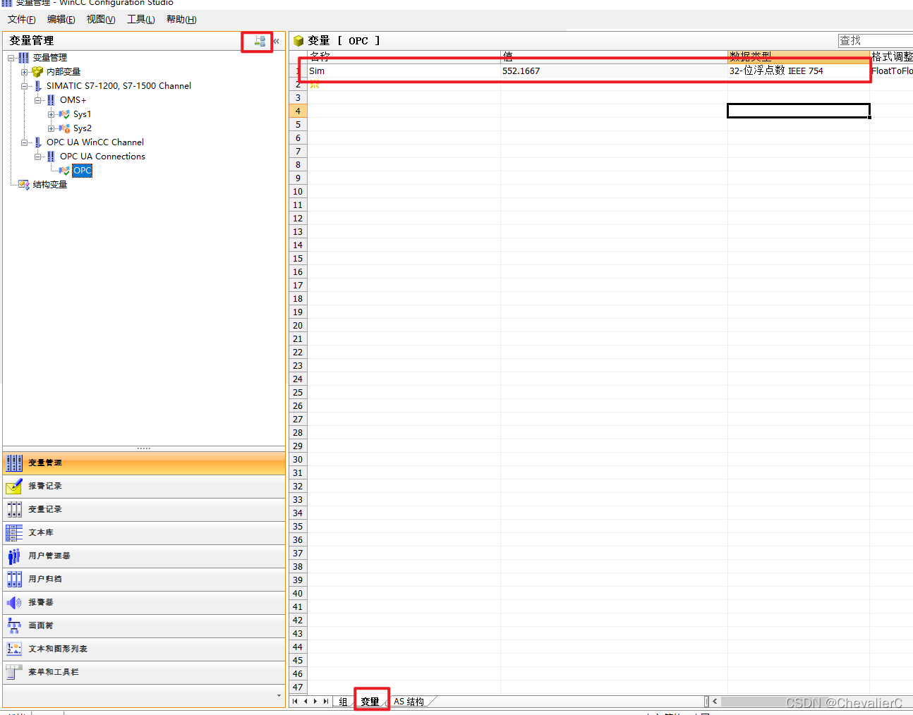Expand the Sys1 node
The width and height of the screenshot is (913, 715).
(x=51, y=114)
